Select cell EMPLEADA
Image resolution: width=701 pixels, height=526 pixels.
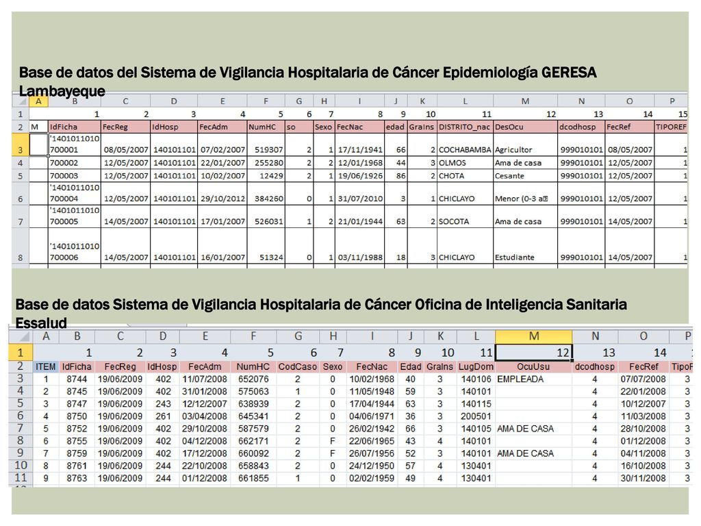[x=533, y=379]
